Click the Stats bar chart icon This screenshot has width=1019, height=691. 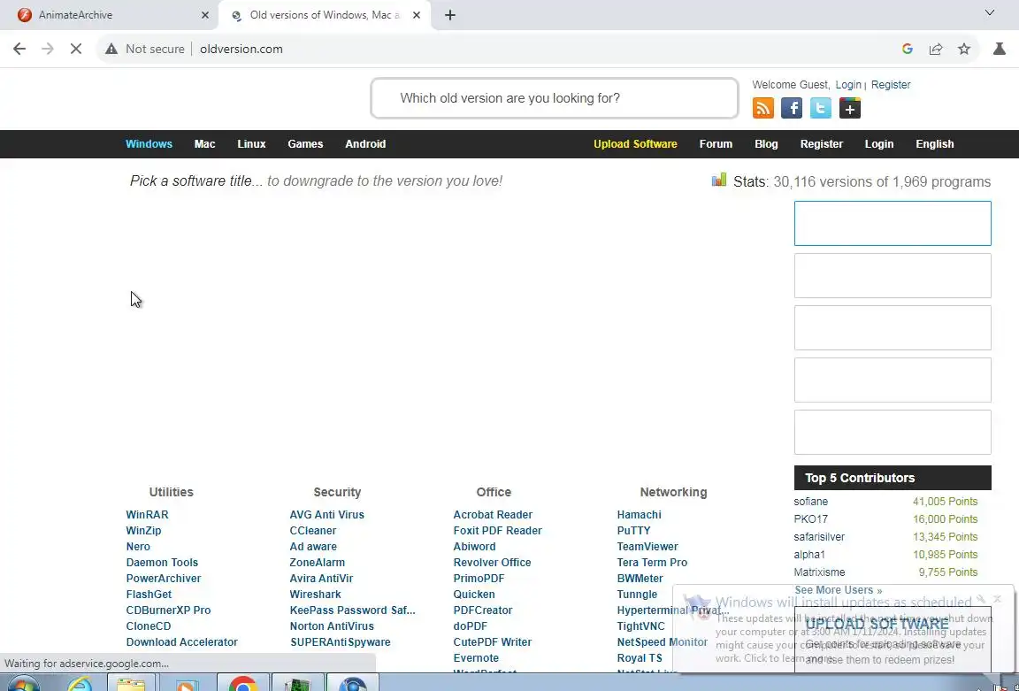pyautogui.click(x=719, y=180)
